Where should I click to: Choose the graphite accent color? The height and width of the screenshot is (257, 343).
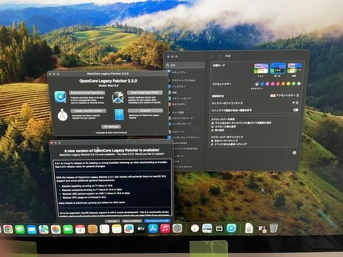point(299,84)
